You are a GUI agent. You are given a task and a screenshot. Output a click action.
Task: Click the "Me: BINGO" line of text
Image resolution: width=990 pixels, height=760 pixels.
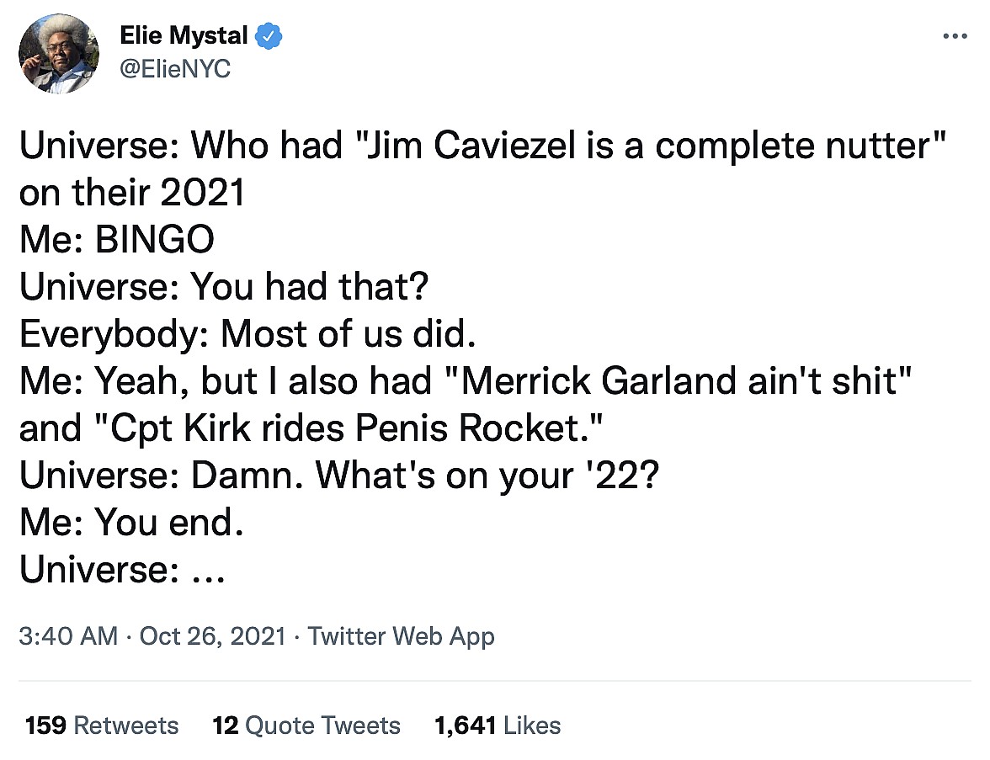pyautogui.click(x=117, y=241)
